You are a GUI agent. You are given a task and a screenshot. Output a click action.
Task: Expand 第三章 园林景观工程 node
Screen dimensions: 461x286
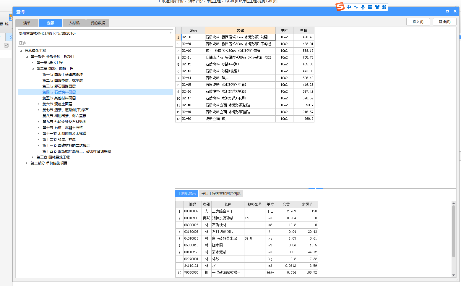pos(33,157)
